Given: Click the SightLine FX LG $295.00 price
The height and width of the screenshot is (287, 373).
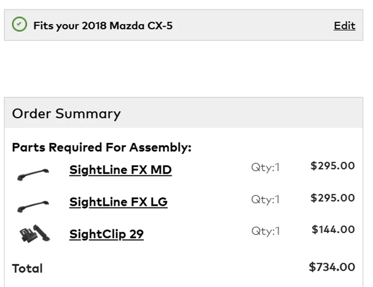Looking at the screenshot, I should click(x=332, y=198).
